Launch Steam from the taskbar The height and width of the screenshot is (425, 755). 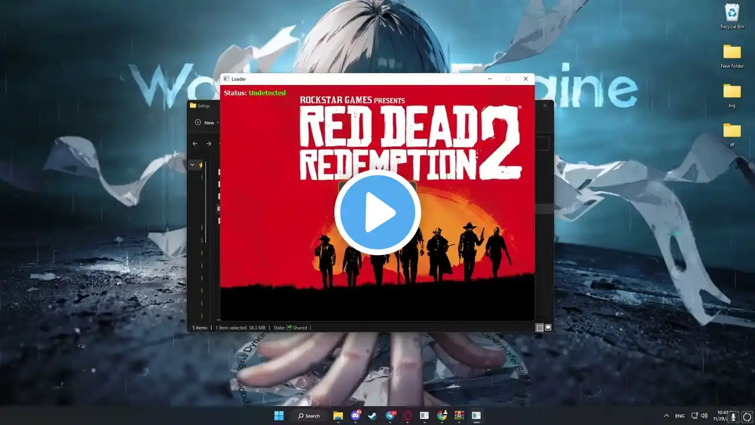(x=373, y=416)
